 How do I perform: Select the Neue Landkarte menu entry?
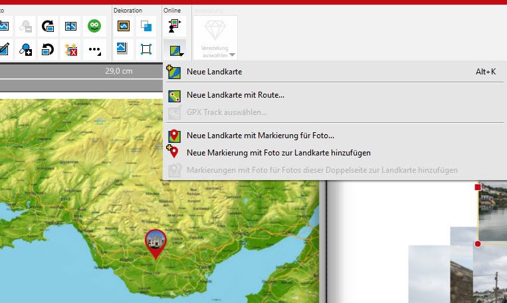(x=335, y=72)
